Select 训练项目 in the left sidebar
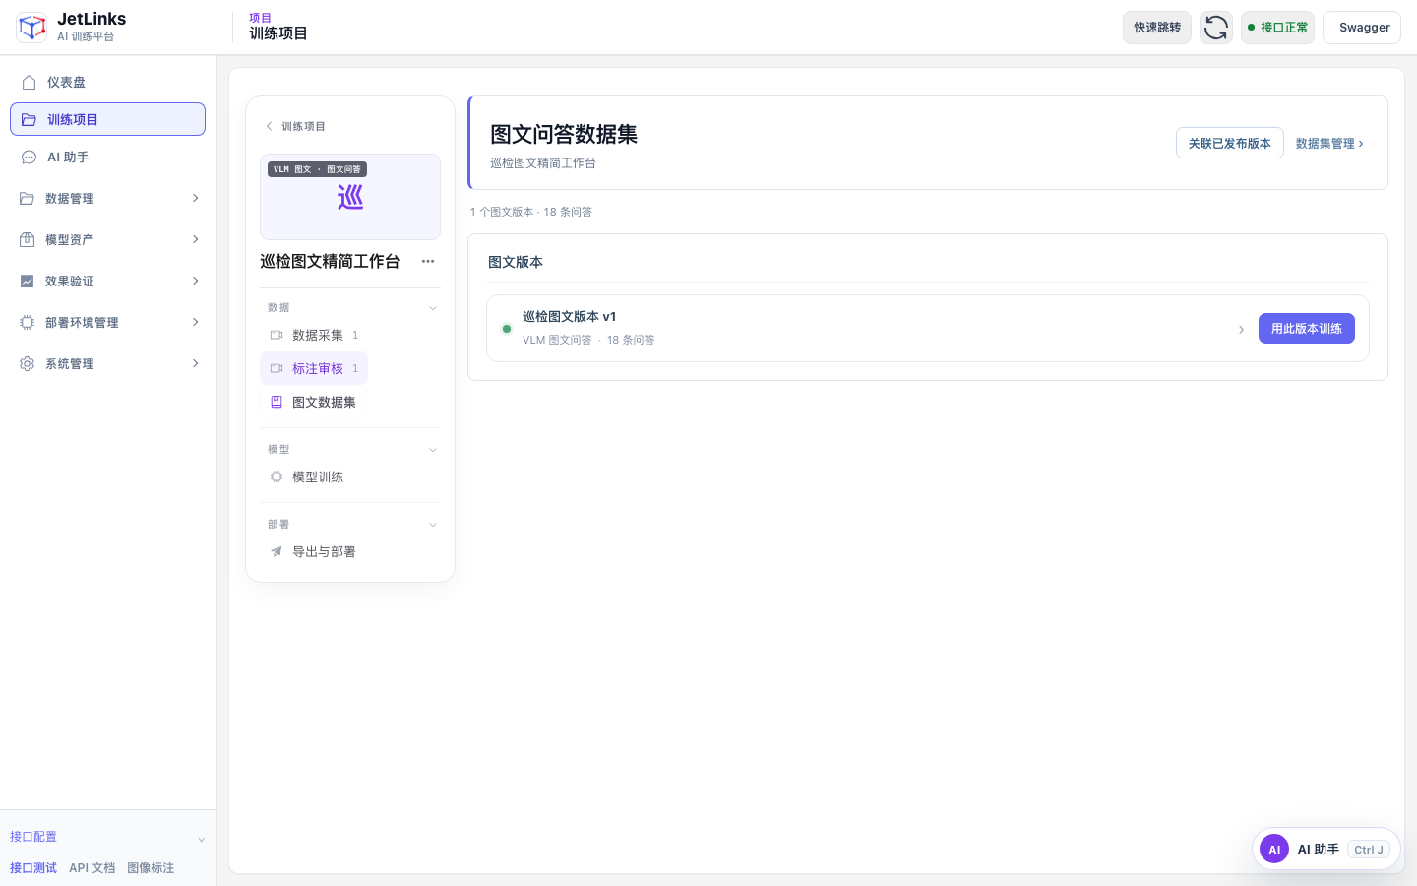 click(107, 119)
